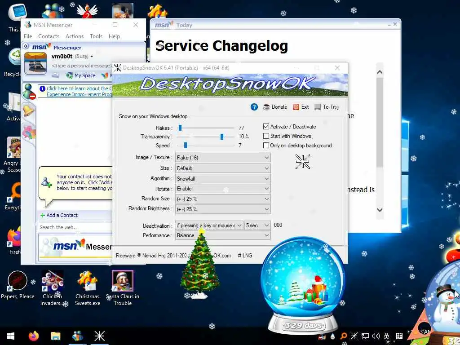Open the Random Size dropdown
The height and width of the screenshot is (345, 460).
(x=223, y=199)
